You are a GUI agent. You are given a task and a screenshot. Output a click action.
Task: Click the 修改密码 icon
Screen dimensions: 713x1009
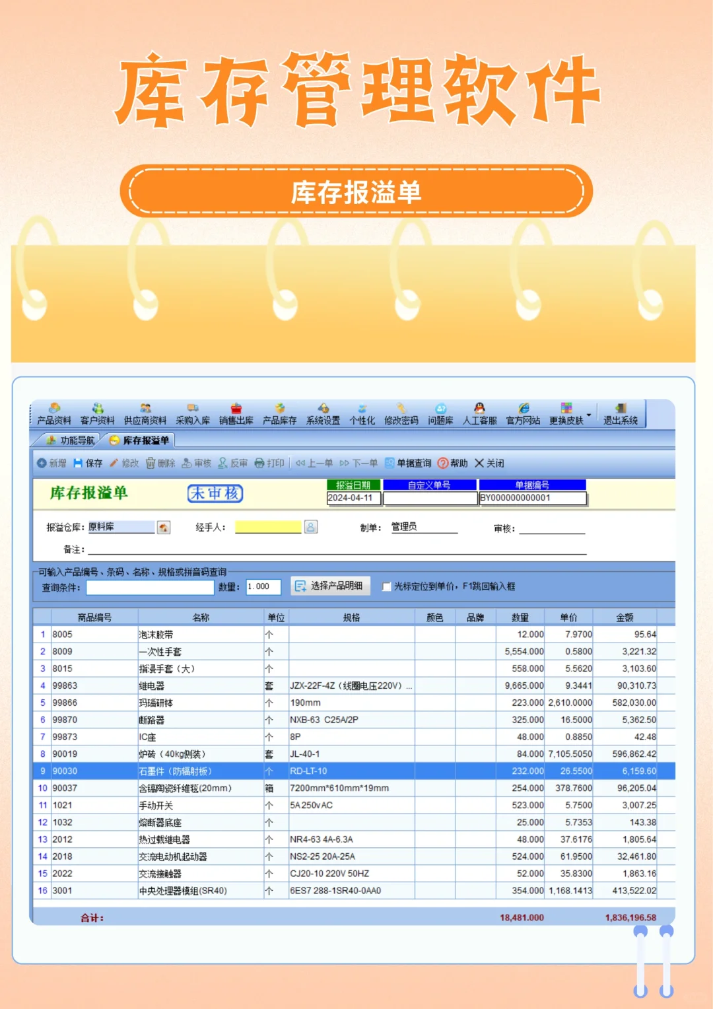[399, 413]
